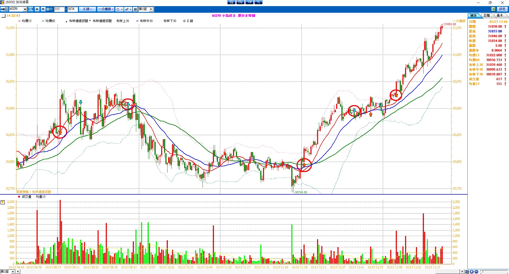The image size is (509, 274).
Task: Open the circle shape tool menu
Action: pos(119,9)
